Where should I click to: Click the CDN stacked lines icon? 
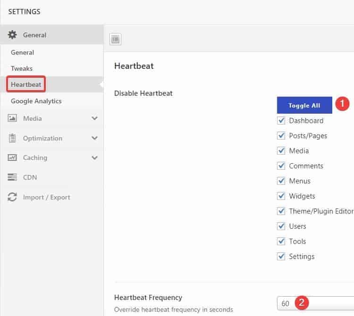tap(12, 177)
